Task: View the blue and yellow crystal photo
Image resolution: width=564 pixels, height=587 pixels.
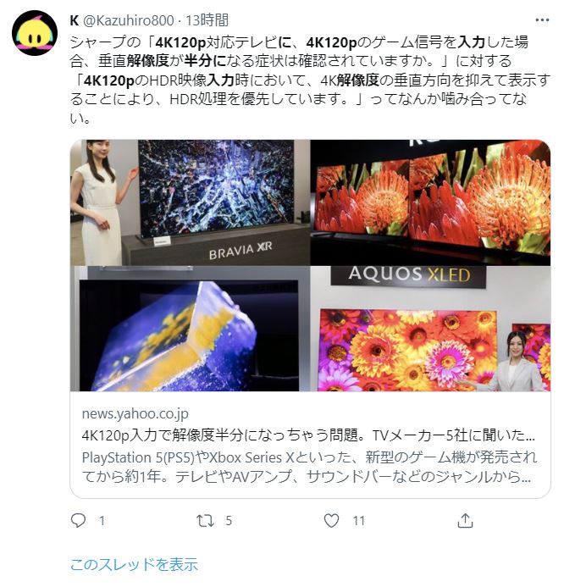Action: pos(191,329)
